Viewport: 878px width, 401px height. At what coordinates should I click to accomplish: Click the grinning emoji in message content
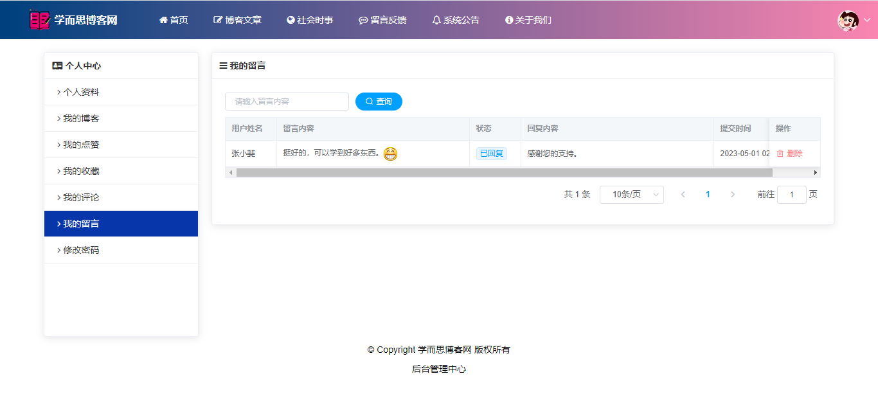click(390, 154)
